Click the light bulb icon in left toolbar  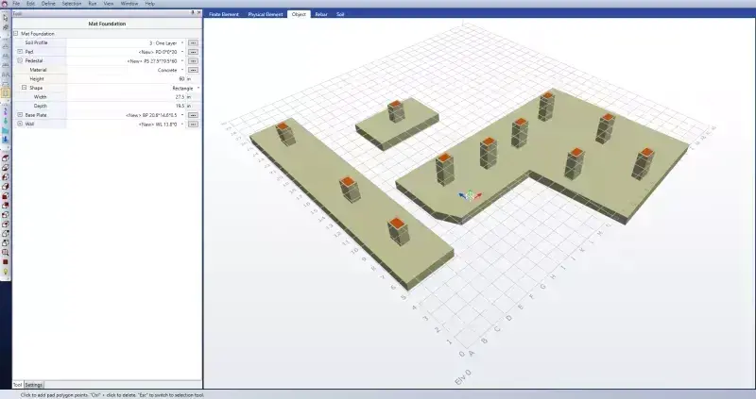(6, 272)
